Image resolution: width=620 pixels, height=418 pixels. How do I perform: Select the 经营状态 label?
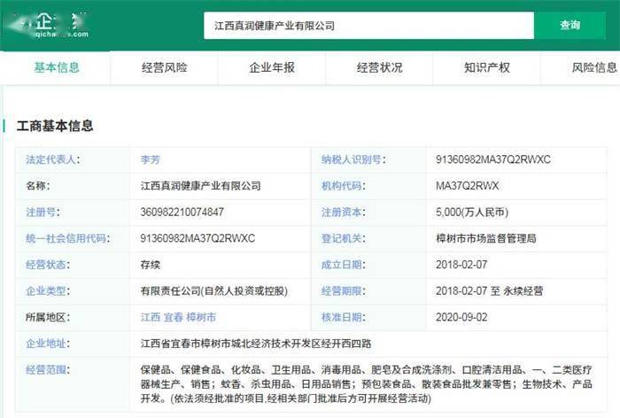click(48, 265)
